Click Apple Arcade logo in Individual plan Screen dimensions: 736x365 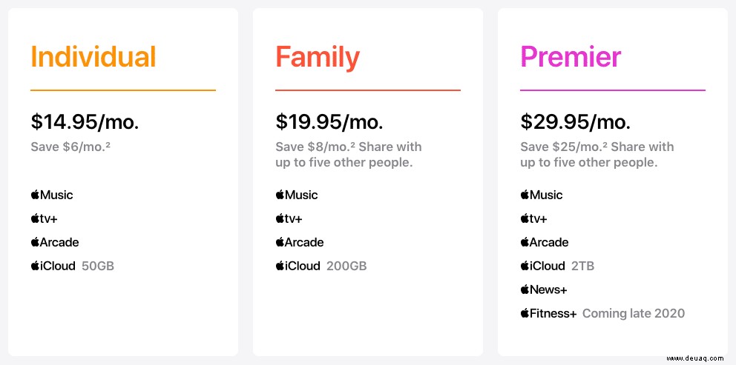pos(55,242)
